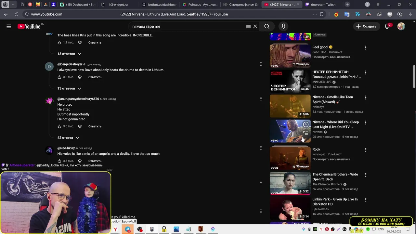
Task: Run search with the magnifier button
Action: [x=267, y=26]
